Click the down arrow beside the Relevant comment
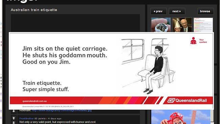 tap(14, 111)
